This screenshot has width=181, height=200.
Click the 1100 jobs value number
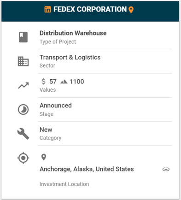point(77,82)
